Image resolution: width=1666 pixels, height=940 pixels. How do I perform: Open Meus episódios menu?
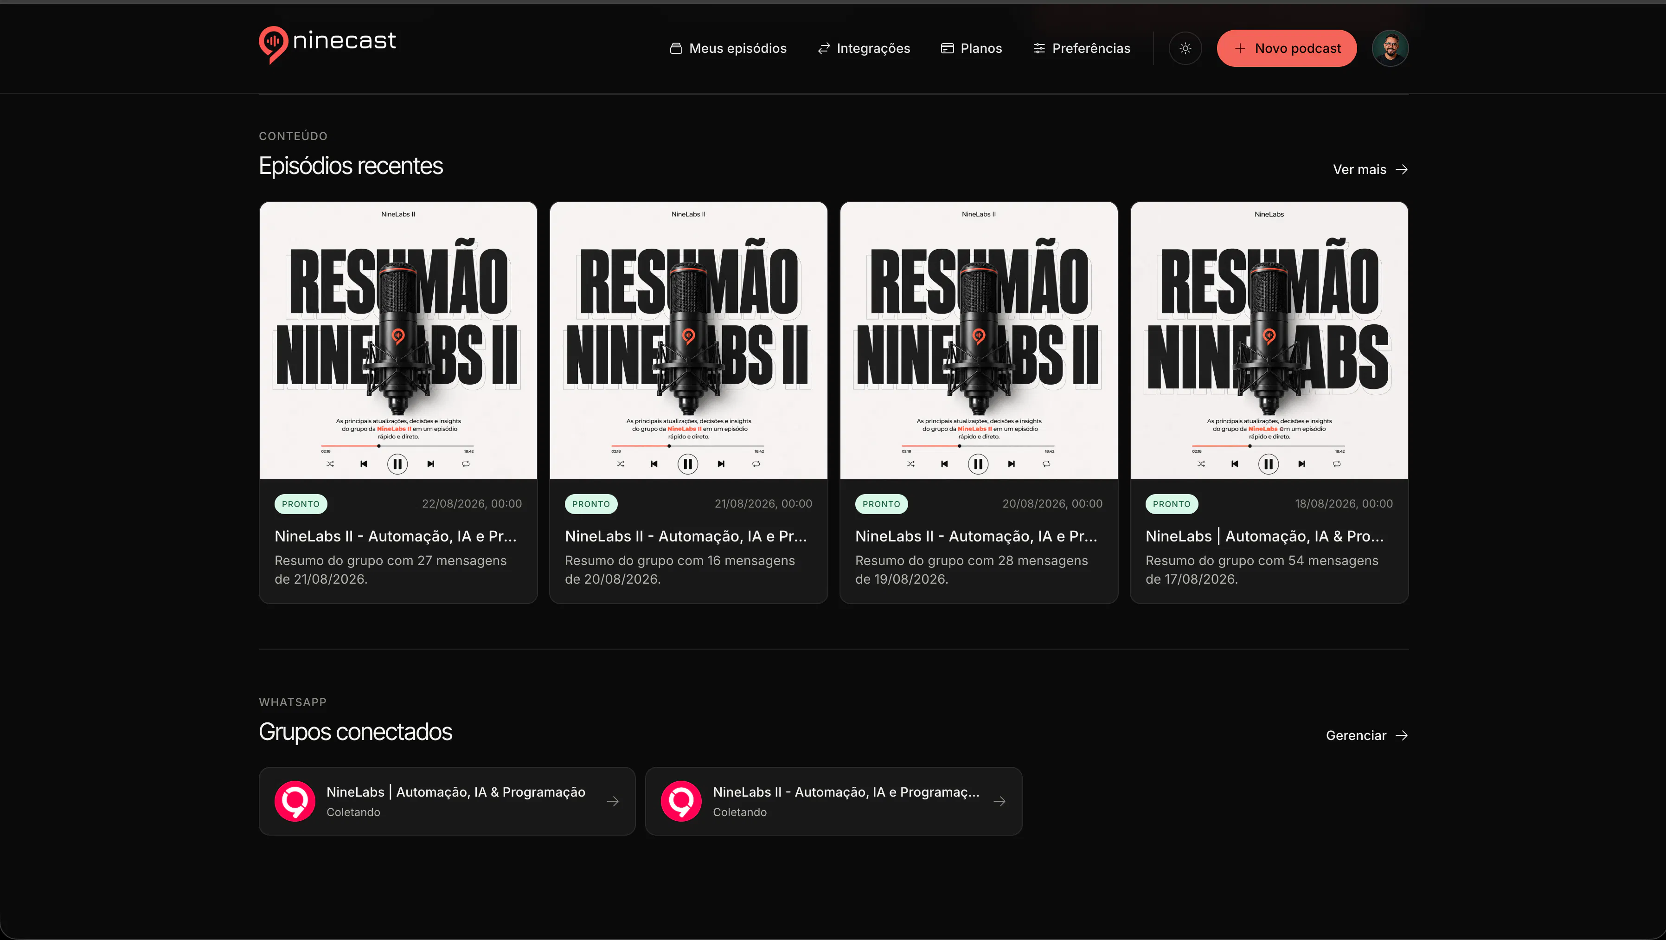tap(728, 49)
